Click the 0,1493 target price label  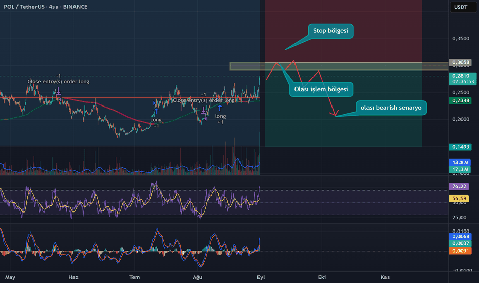[x=460, y=147]
